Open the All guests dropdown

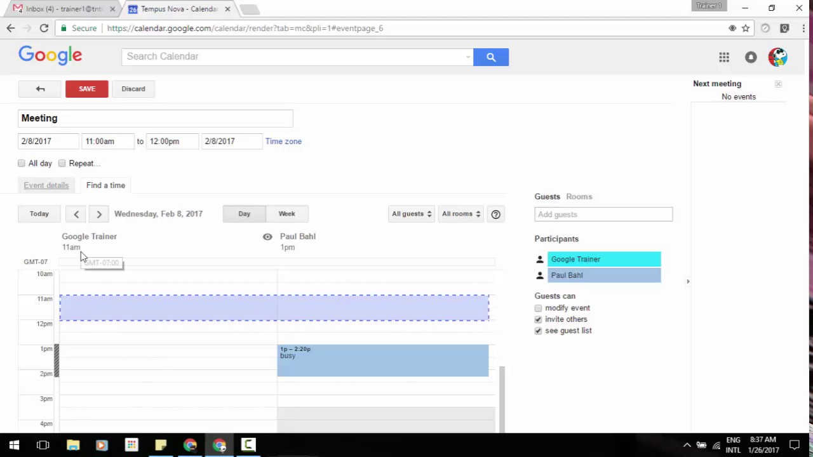(x=411, y=214)
